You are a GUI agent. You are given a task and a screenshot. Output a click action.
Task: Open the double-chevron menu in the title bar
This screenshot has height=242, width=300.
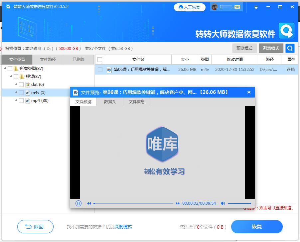tap(256, 7)
